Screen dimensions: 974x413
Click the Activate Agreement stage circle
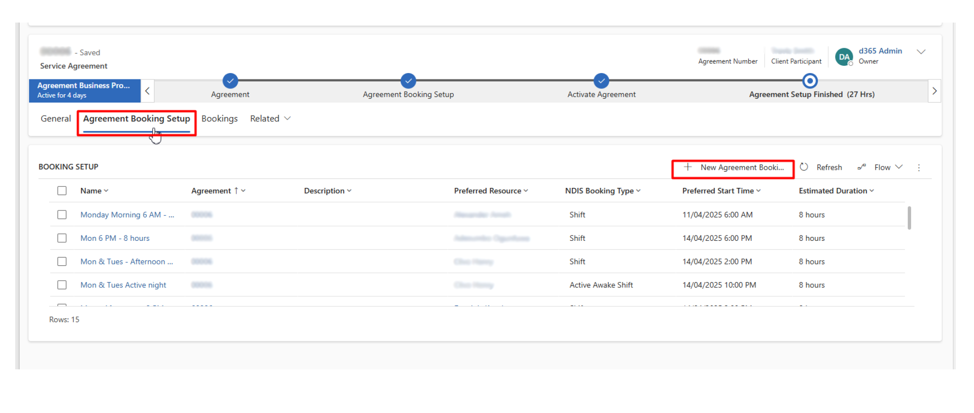(601, 80)
